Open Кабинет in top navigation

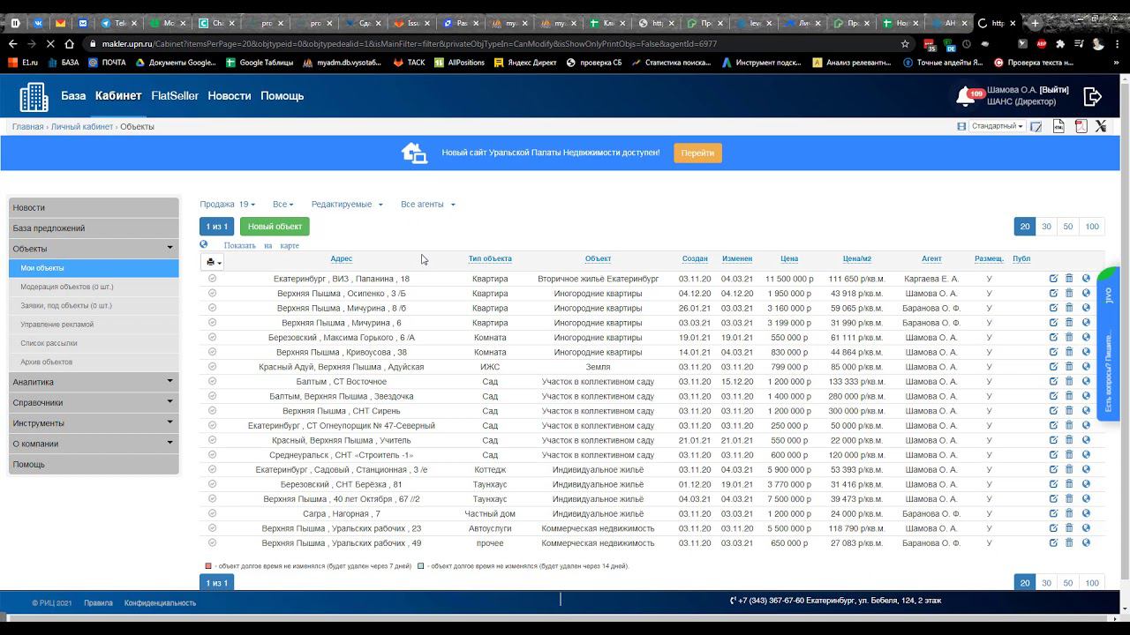118,95
